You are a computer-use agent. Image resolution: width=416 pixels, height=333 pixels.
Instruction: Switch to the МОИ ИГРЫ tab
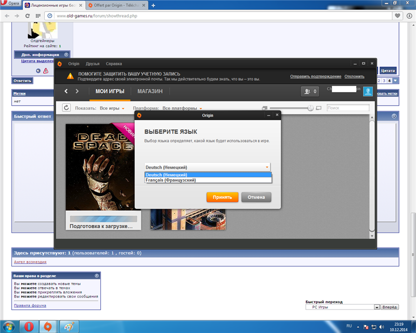click(x=110, y=92)
